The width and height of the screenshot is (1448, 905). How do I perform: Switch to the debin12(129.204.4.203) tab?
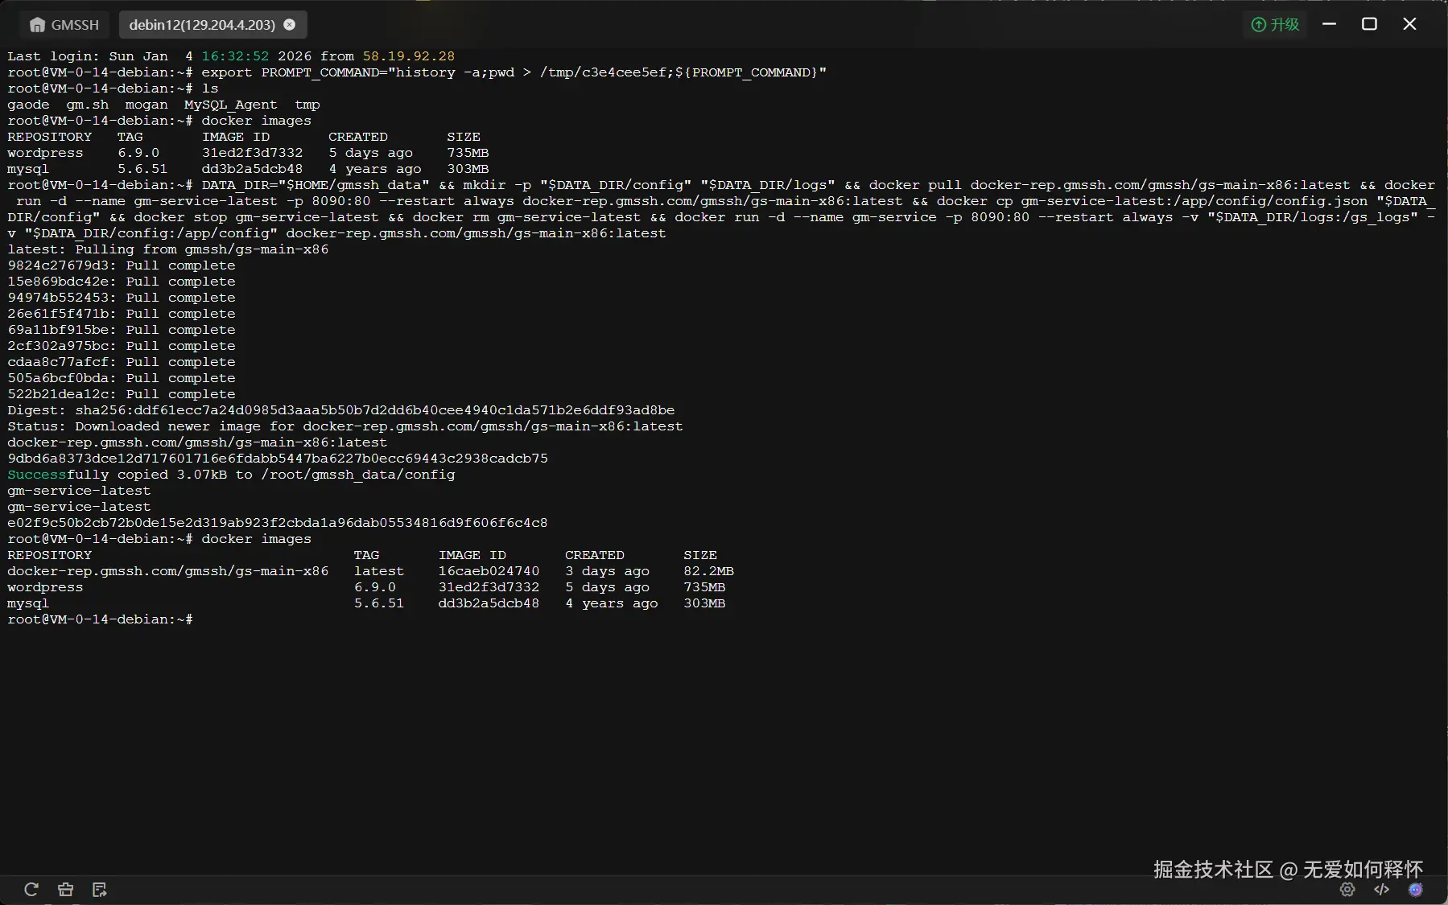pos(202,25)
